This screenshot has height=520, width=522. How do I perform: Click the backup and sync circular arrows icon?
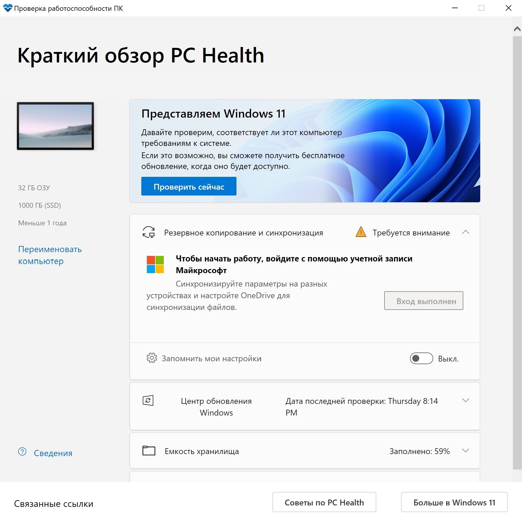pos(149,233)
